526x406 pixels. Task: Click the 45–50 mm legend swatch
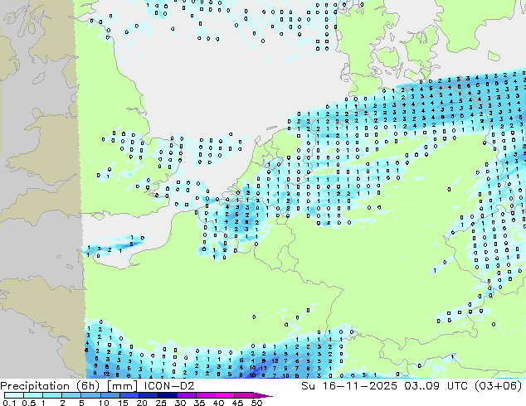(x=244, y=395)
